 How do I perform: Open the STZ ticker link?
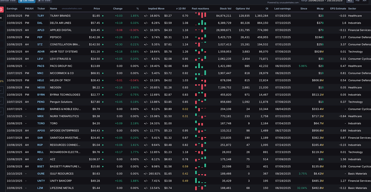(40, 44)
